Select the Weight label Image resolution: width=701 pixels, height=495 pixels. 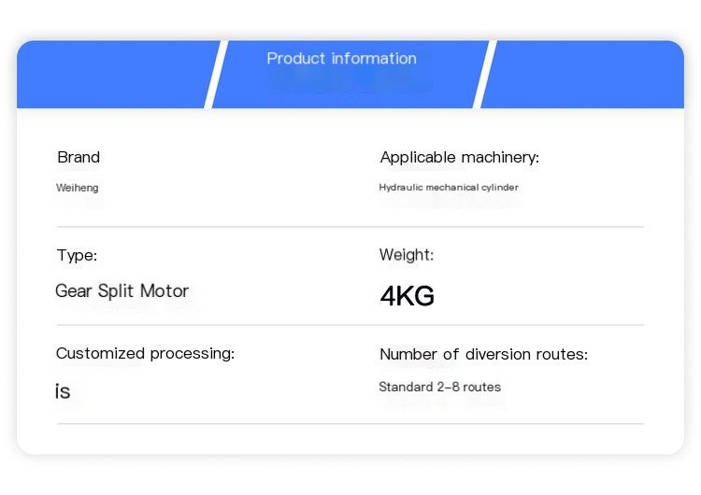tap(407, 255)
